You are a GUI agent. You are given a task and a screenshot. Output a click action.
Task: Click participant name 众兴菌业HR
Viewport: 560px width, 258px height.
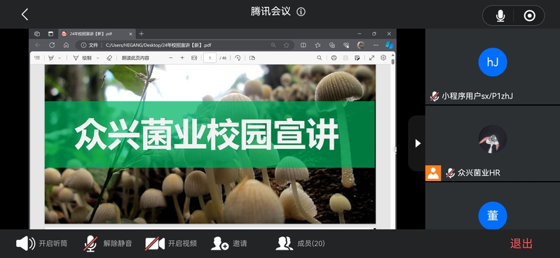479,173
